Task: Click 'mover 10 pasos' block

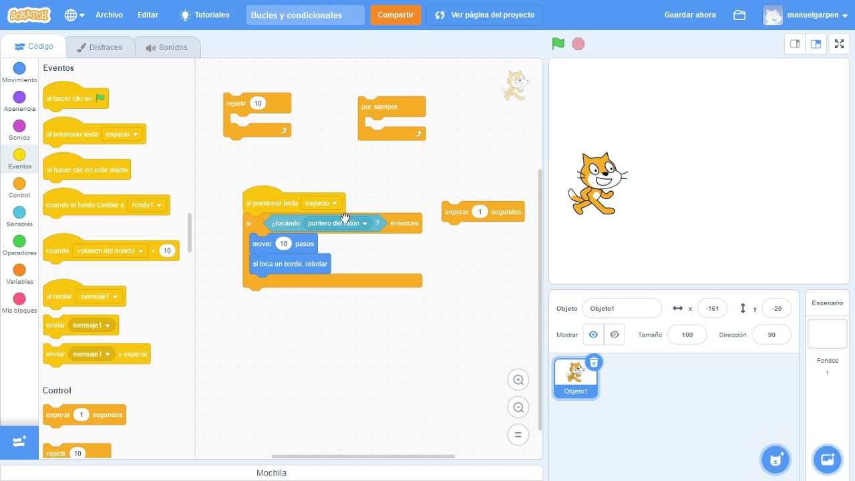Action: (x=283, y=244)
